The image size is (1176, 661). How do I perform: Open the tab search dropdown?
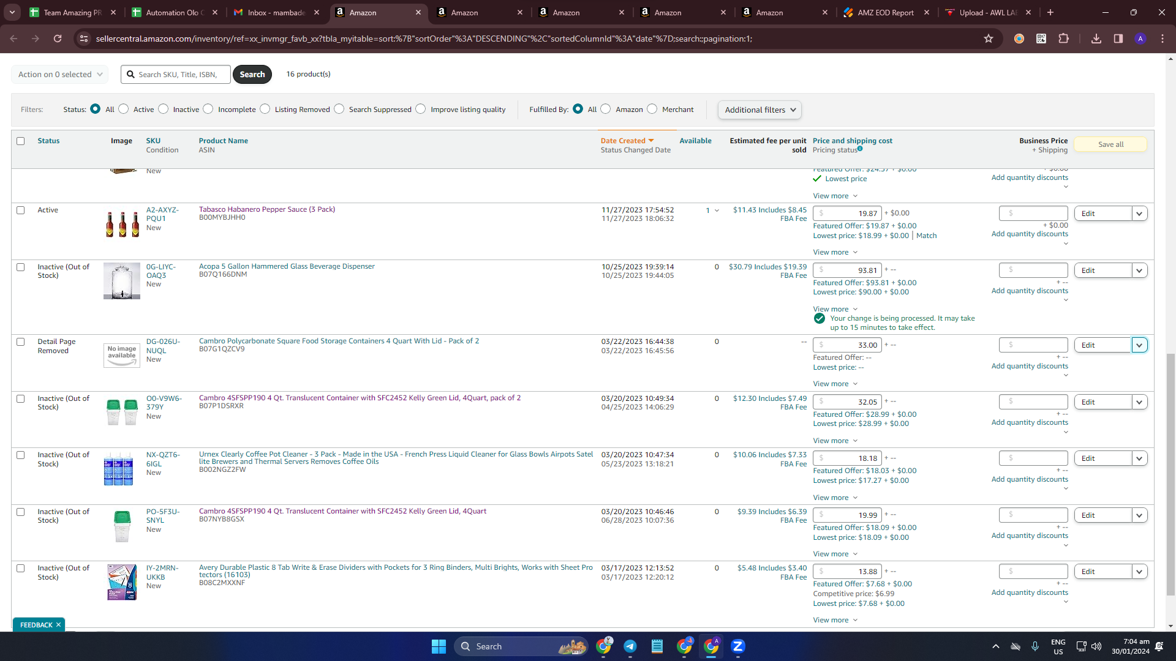click(x=12, y=12)
